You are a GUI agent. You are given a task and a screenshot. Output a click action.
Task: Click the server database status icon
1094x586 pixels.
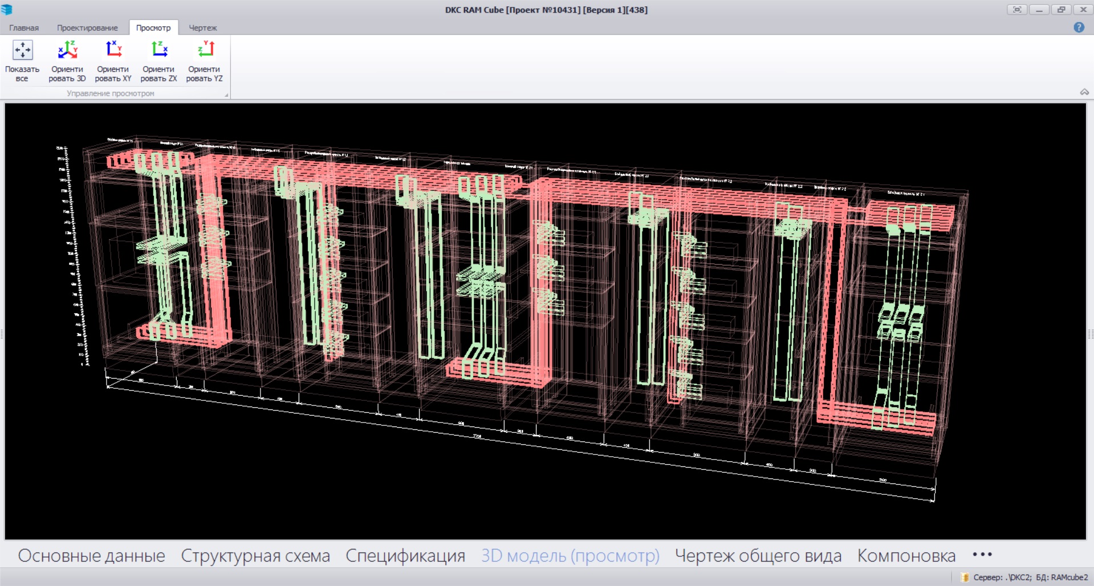pyautogui.click(x=965, y=577)
